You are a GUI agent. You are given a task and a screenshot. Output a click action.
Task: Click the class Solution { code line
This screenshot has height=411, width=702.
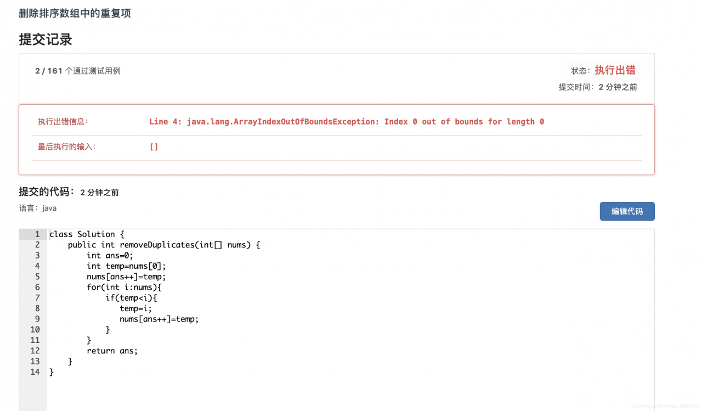point(87,234)
